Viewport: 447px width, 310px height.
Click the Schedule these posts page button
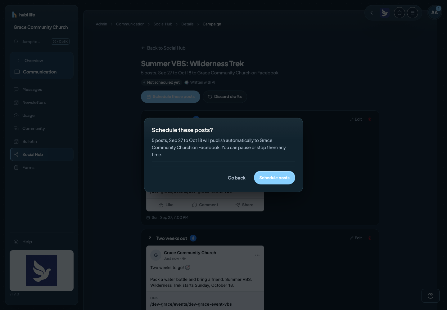(170, 97)
